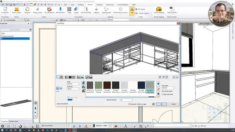Open the File menu
235x132 pixels.
[x=3, y=5]
